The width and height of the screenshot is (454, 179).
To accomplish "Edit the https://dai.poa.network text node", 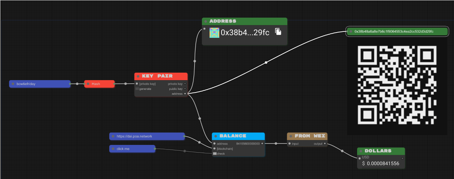I will coord(147,136).
